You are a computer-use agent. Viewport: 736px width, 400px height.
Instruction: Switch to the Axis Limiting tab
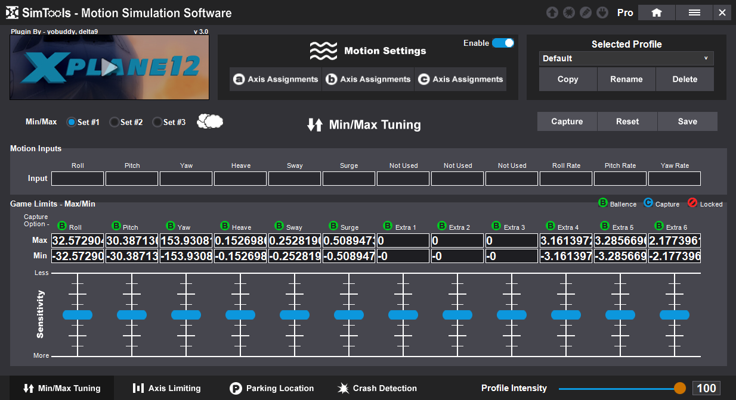pos(166,388)
